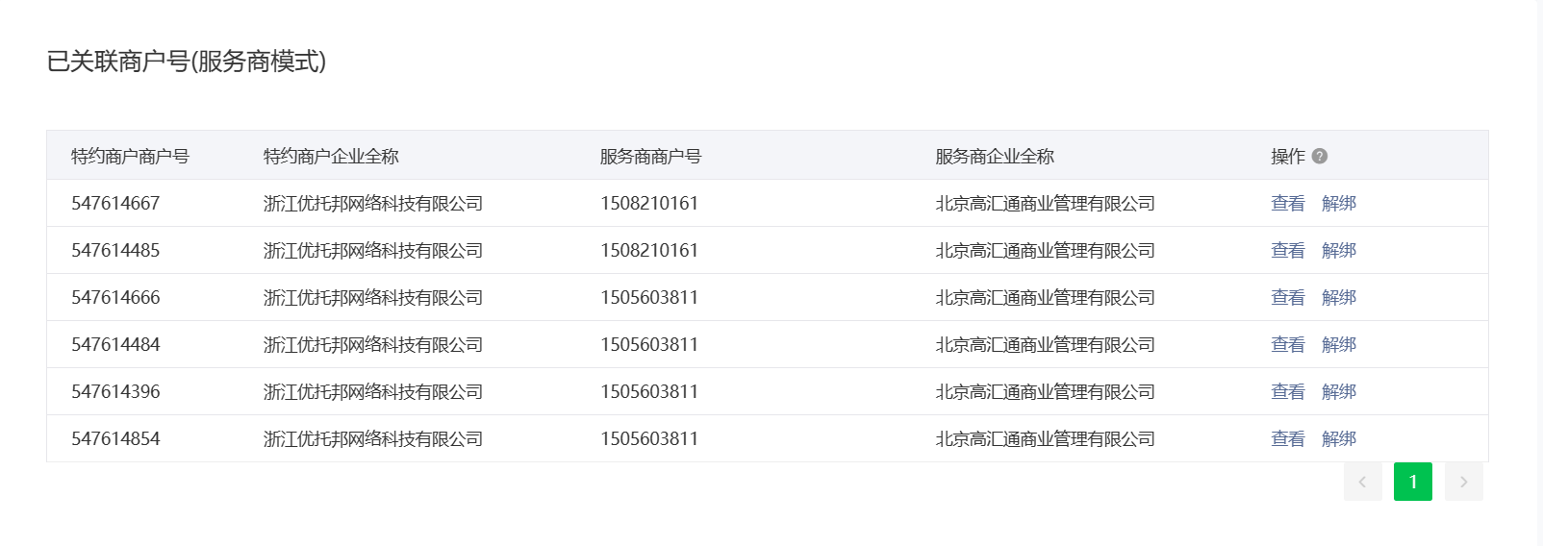Unbind merchant 547614484
The height and width of the screenshot is (546, 1543).
(1339, 344)
